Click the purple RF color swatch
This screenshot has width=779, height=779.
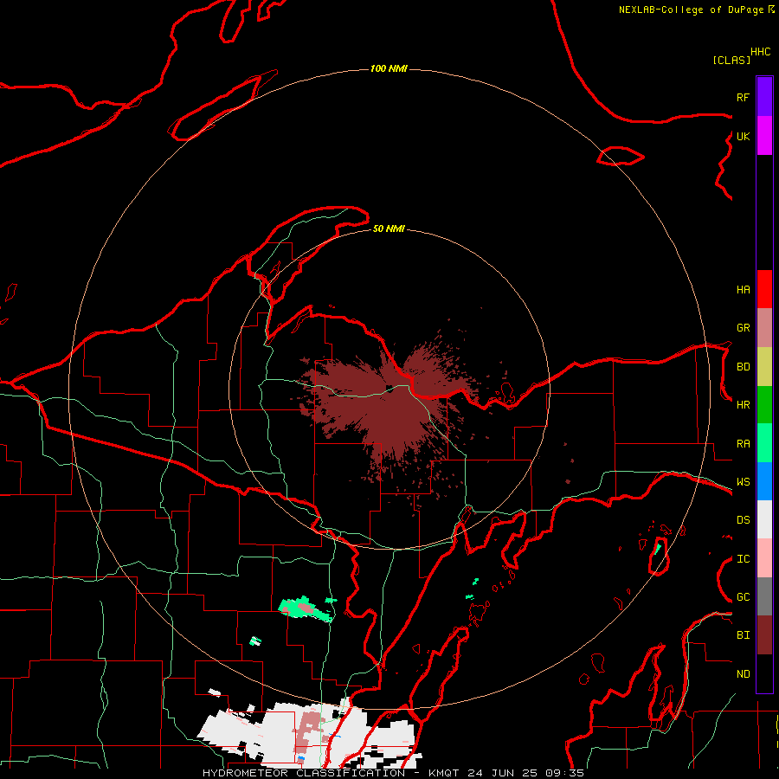point(764,97)
